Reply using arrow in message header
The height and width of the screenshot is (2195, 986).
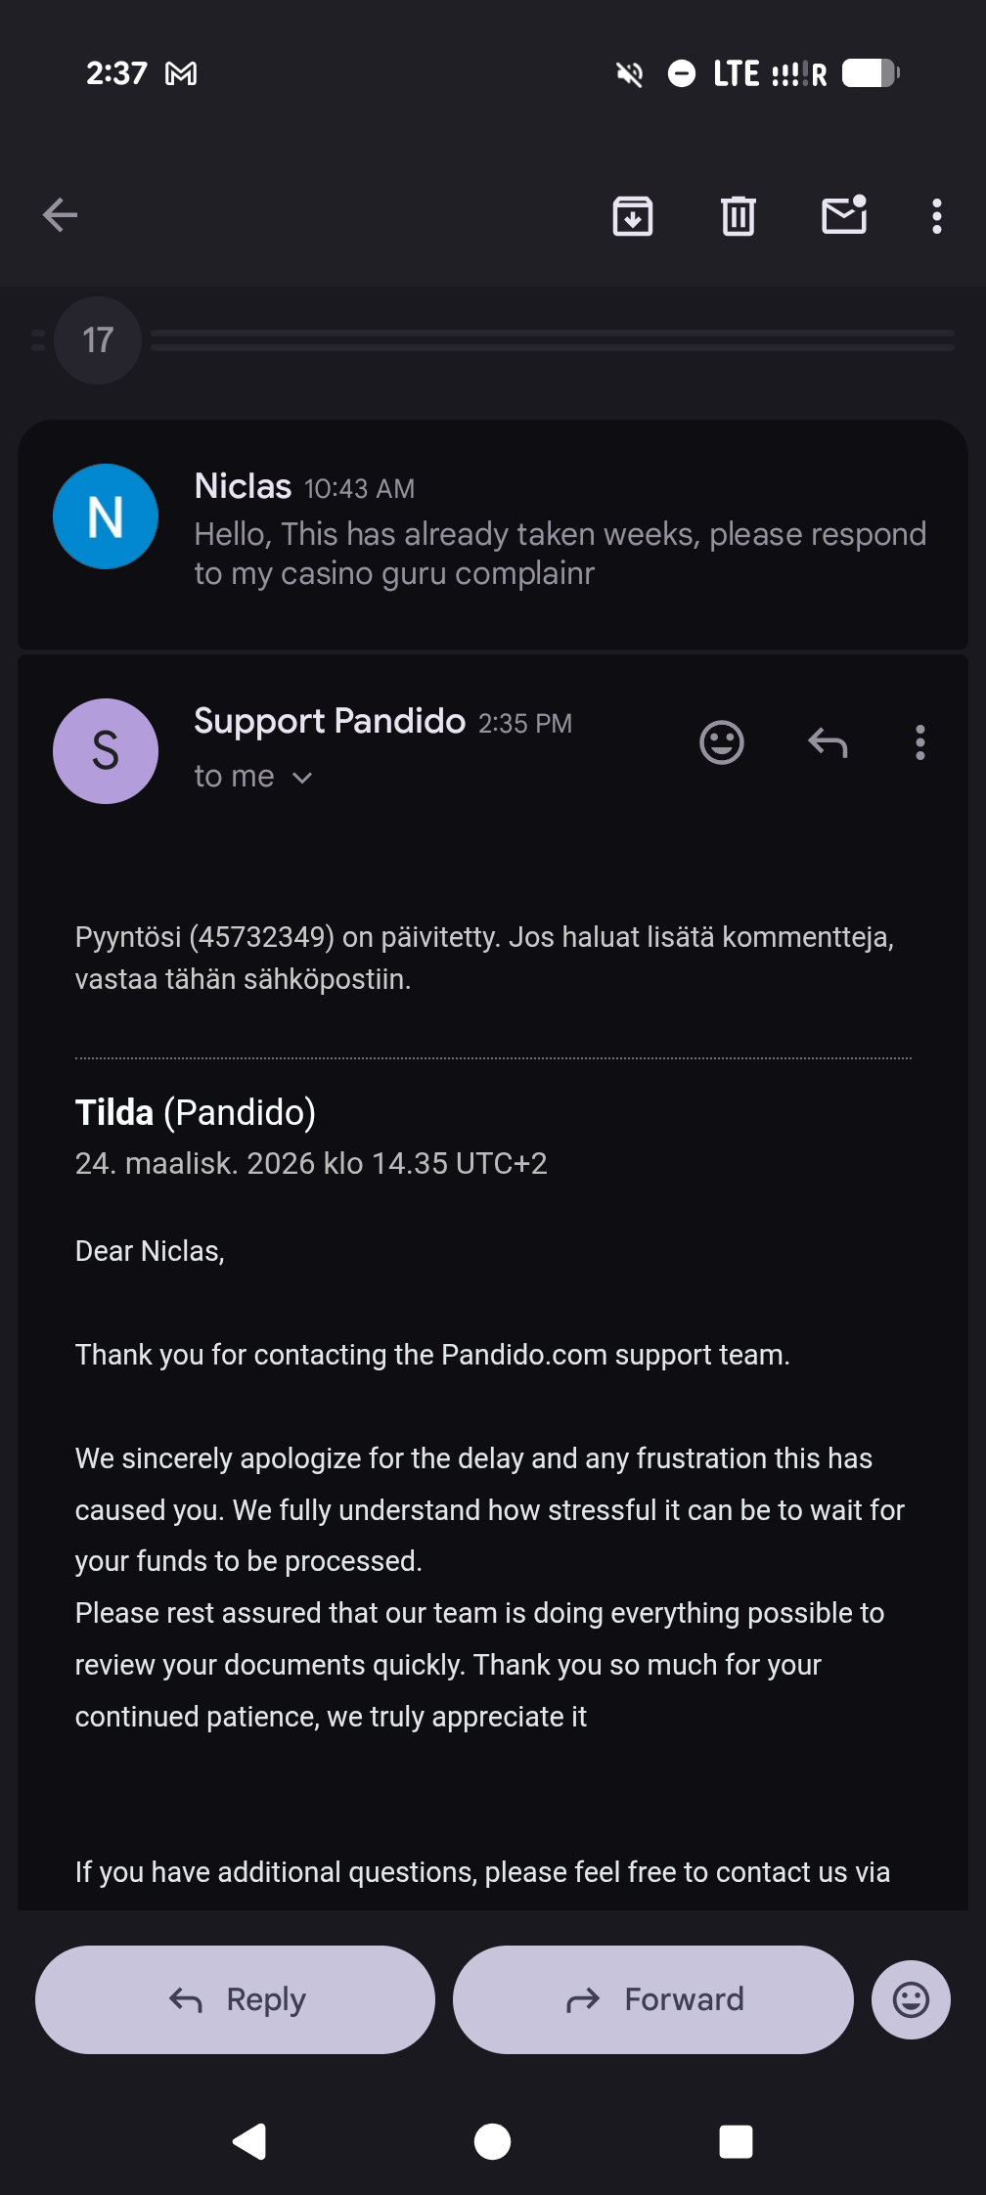(x=828, y=742)
